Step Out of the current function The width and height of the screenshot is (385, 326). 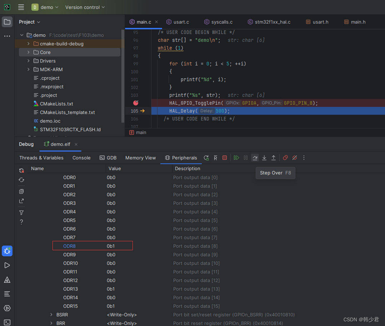[273, 158]
